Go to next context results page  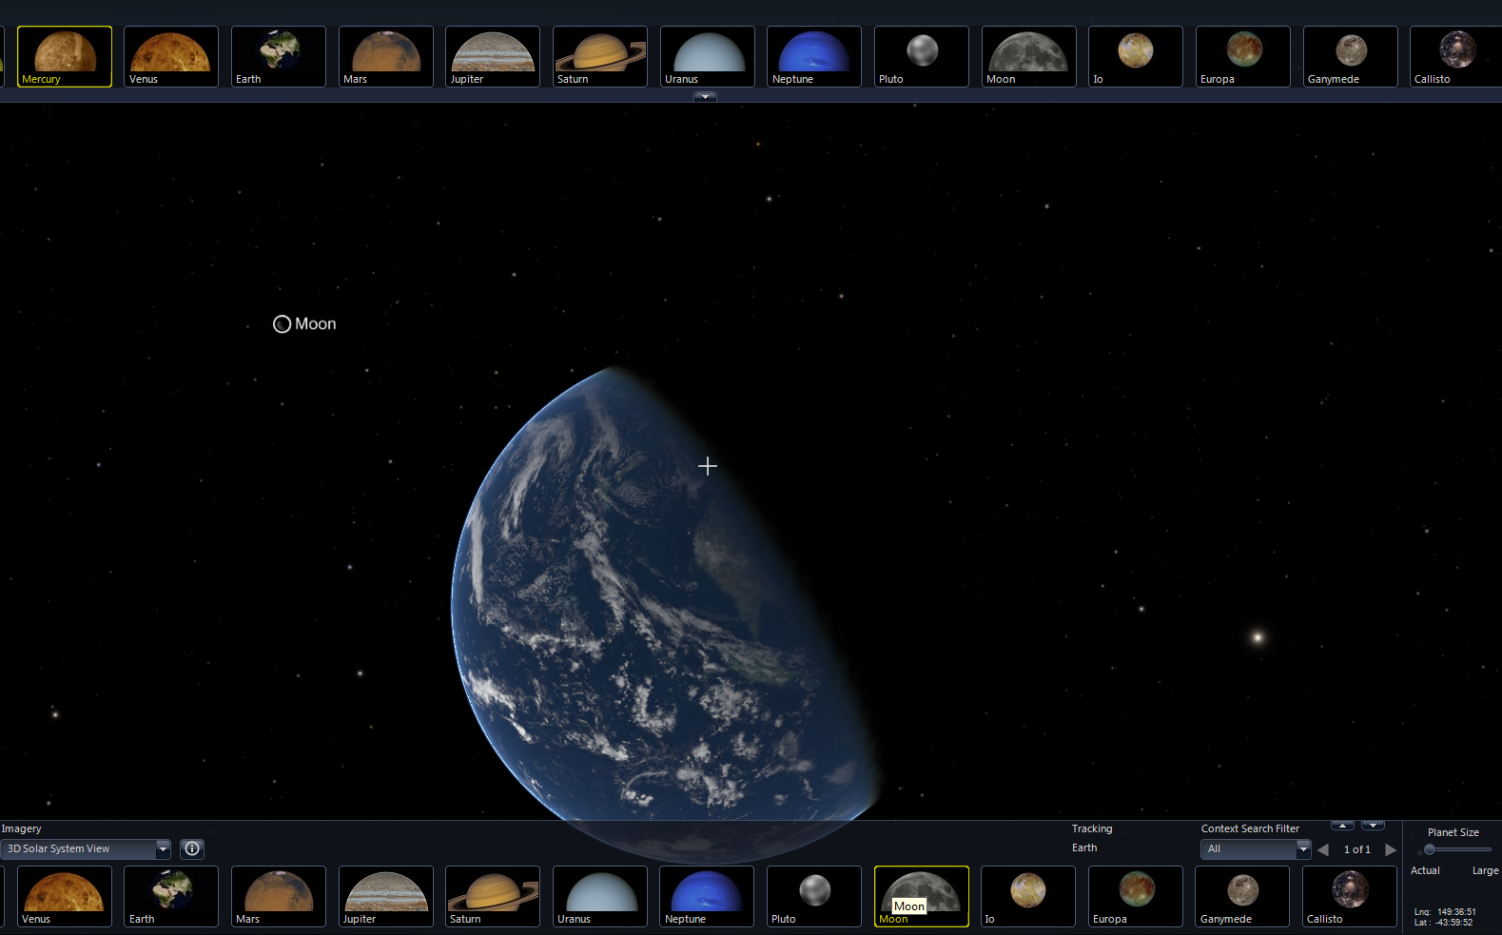[x=1391, y=849]
